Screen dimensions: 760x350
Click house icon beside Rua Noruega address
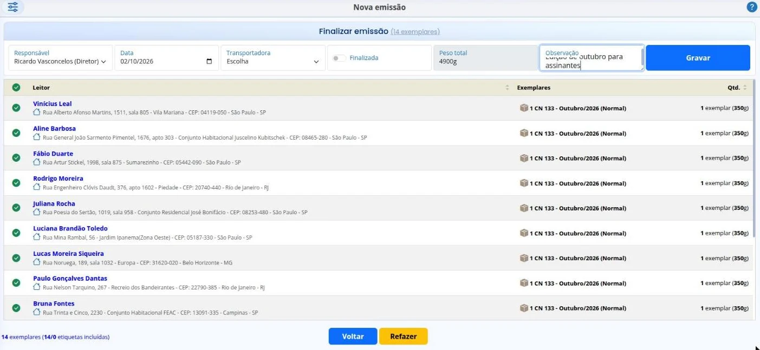click(37, 262)
